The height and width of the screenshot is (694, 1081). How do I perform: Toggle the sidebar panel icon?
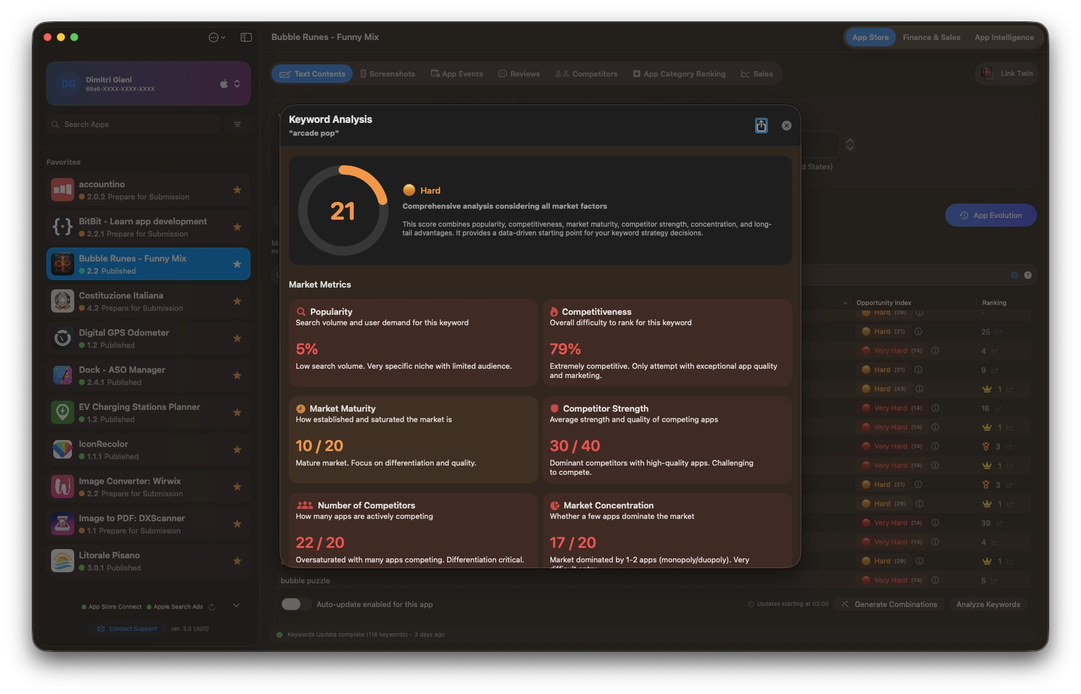click(x=246, y=37)
